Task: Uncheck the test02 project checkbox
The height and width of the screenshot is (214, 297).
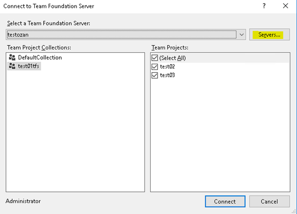Action: [x=155, y=67]
